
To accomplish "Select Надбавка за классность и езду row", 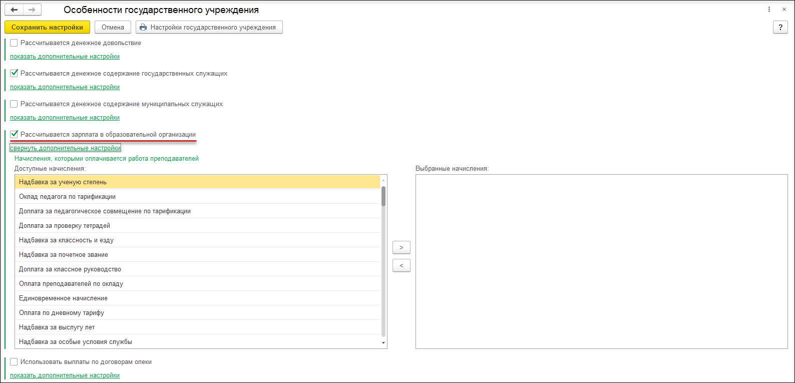I will (198, 240).
